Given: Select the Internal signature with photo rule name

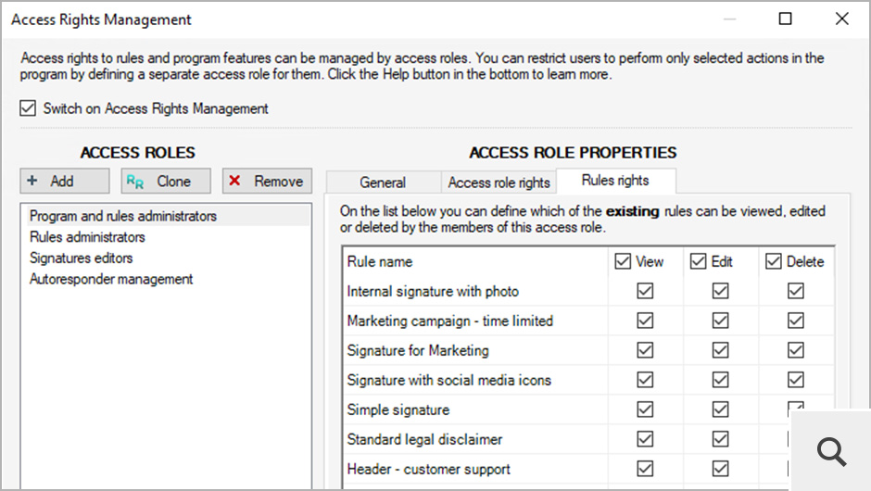Looking at the screenshot, I should (x=433, y=291).
